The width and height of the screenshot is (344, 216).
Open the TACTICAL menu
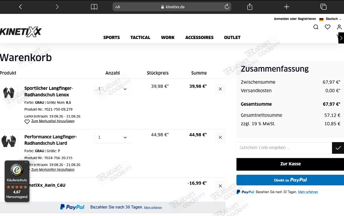[140, 37]
